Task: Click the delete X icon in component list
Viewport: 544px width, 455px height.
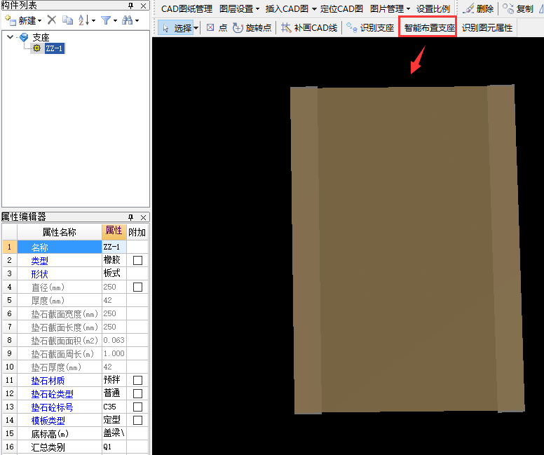Action: tap(52, 20)
